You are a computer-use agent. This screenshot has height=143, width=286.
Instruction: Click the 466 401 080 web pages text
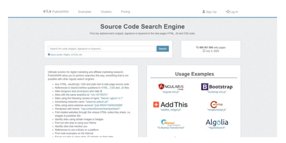click(x=212, y=48)
